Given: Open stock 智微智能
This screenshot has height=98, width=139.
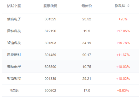Looking at the screenshot, I should (x=14, y=79).
